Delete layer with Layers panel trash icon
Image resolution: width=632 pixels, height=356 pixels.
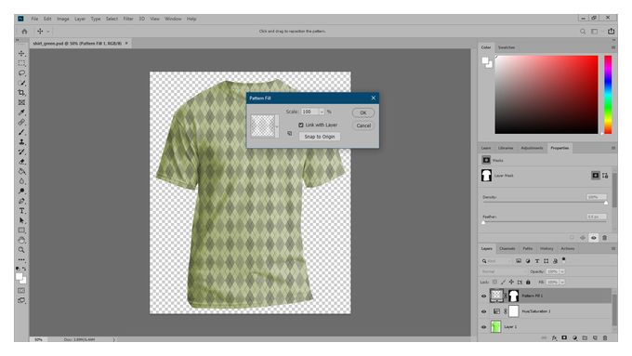point(605,337)
